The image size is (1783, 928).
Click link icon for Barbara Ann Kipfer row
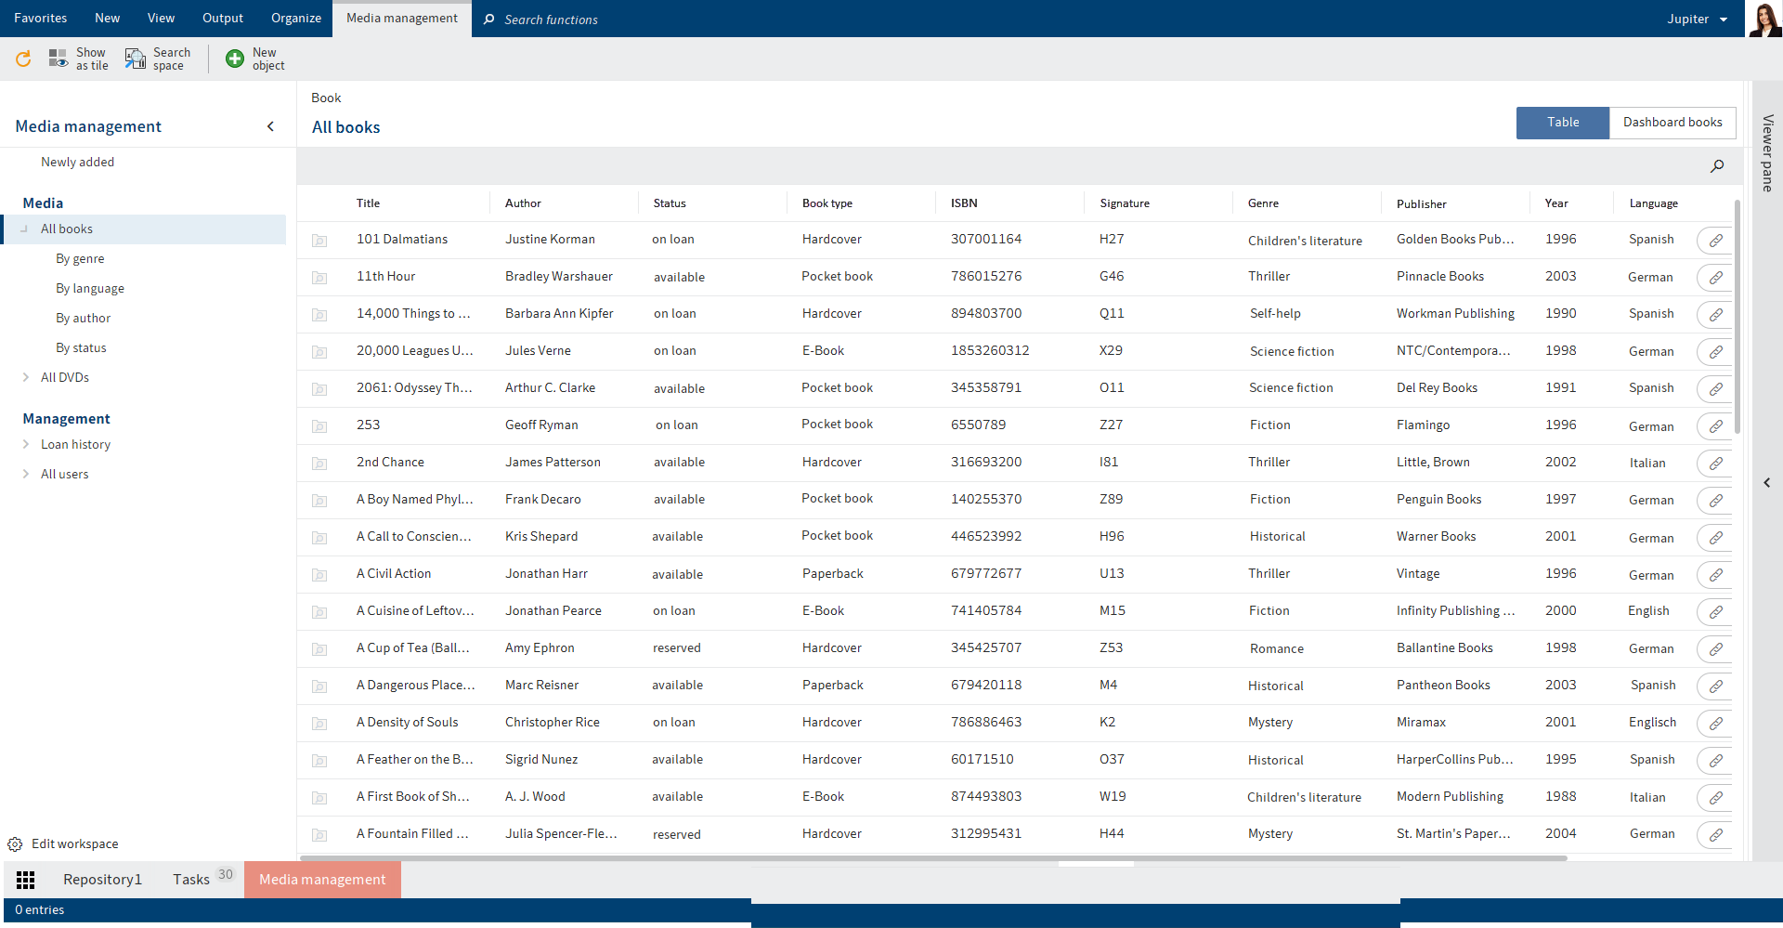(1715, 315)
